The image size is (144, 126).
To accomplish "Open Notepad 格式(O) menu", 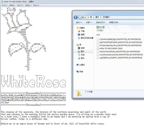I will point(20,5).
